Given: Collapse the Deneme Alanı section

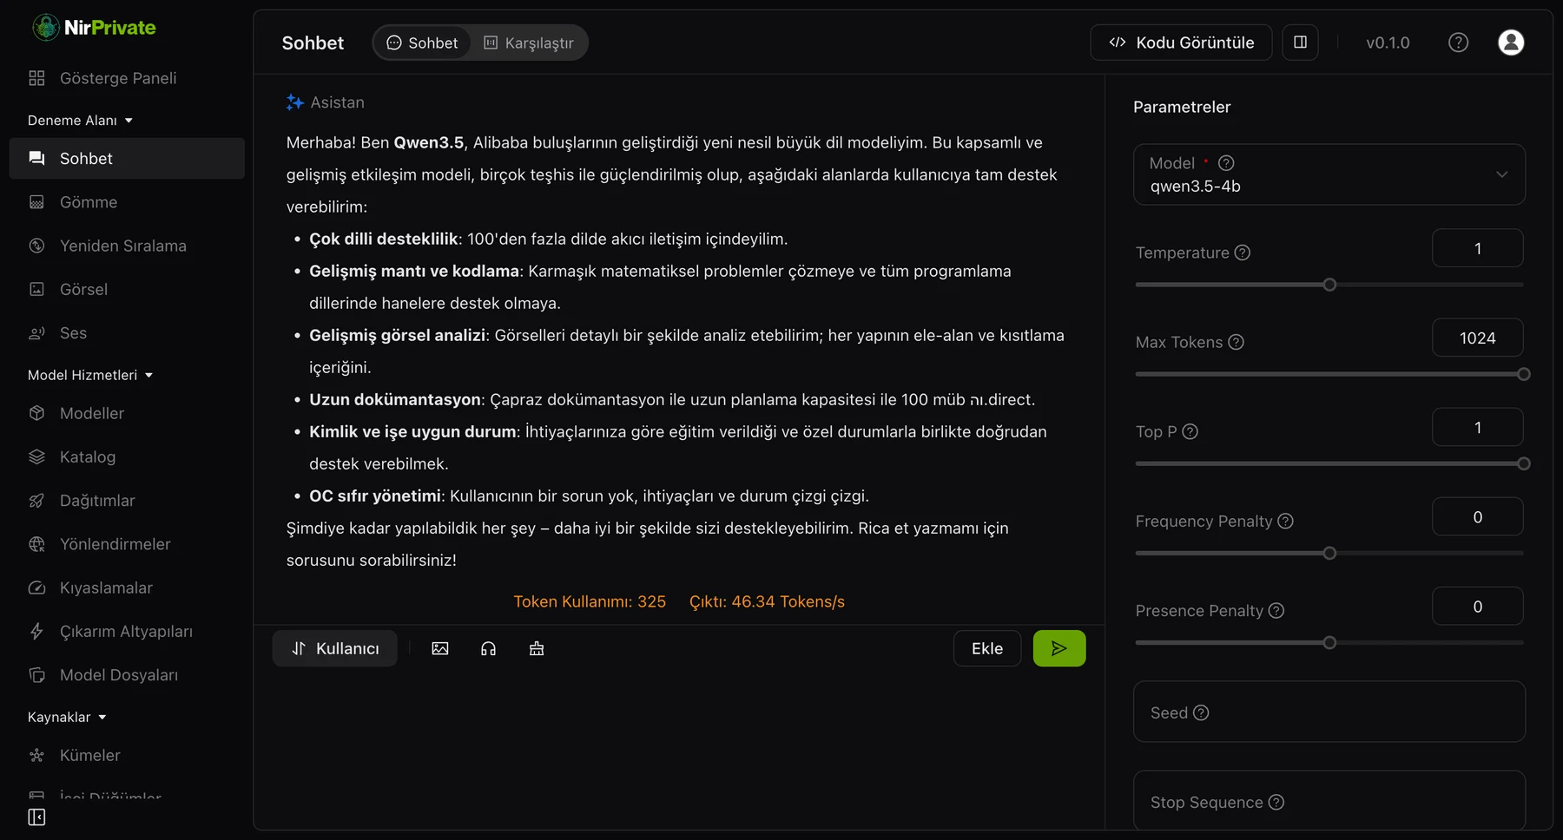Looking at the screenshot, I should click(x=80, y=120).
